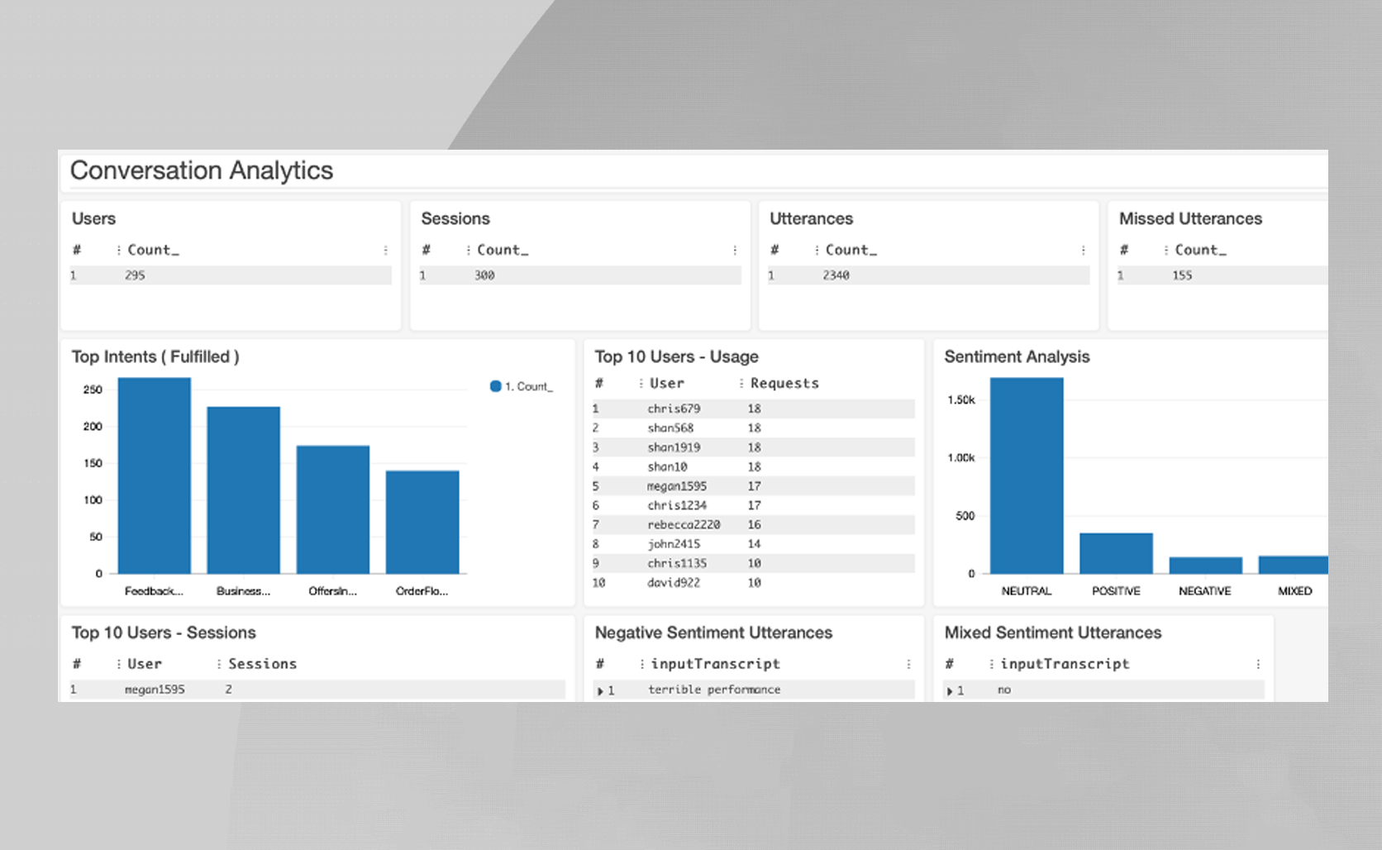The image size is (1382, 850).
Task: Sort Top 10 Users by Requests column
Action: click(784, 384)
